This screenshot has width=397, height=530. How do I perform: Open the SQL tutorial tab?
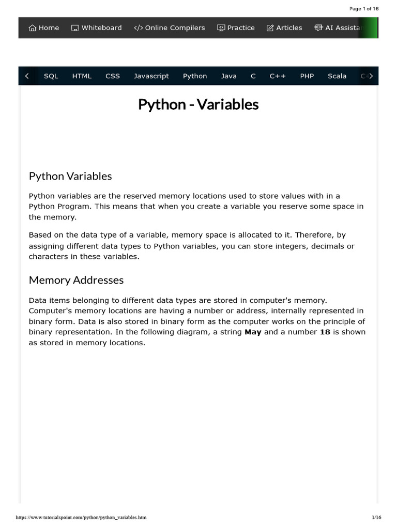point(51,76)
